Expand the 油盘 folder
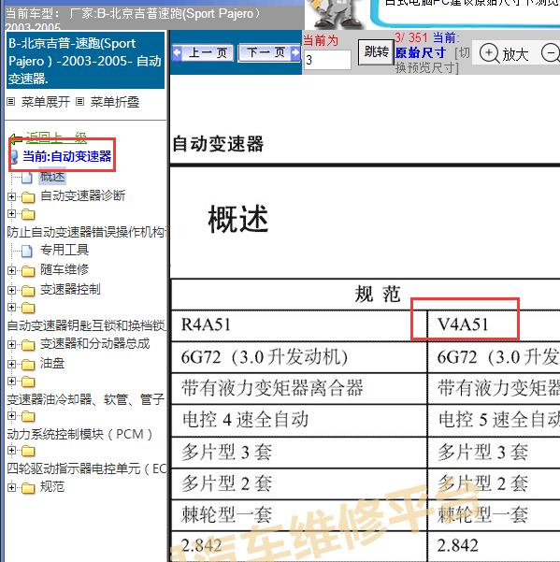This screenshot has width=560, height=562. coord(11,364)
